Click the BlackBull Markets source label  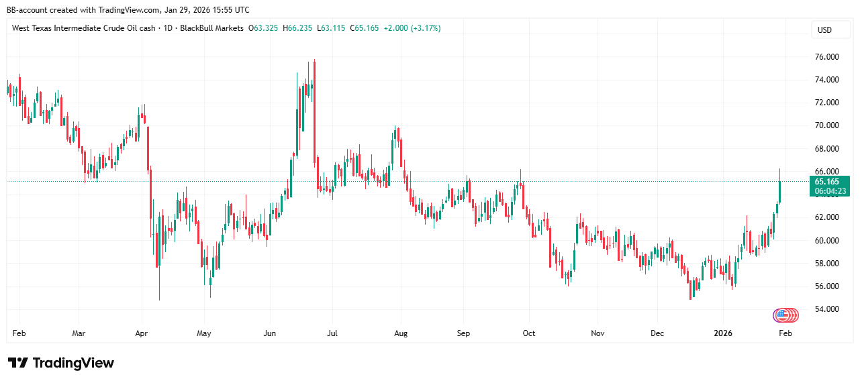tap(211, 28)
